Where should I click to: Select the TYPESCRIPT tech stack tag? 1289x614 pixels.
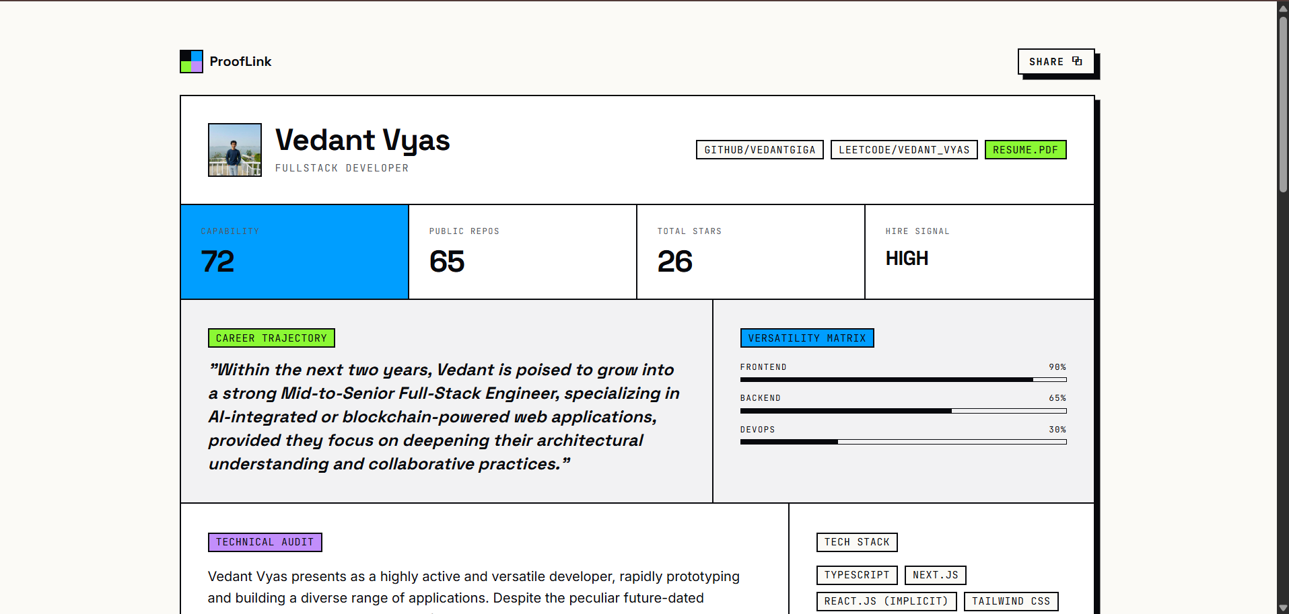[857, 575]
